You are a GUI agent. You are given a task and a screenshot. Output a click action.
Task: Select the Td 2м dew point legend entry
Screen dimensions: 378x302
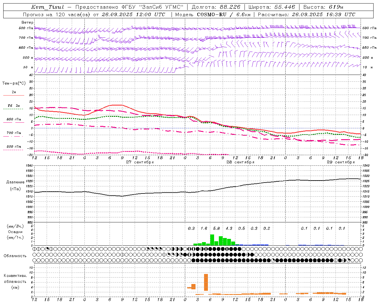pyautogui.click(x=14, y=106)
